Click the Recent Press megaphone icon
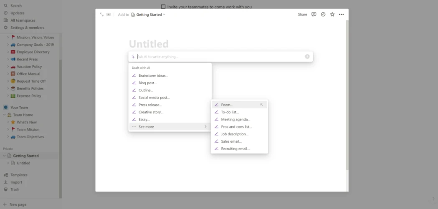This screenshot has width=438, height=209. pyautogui.click(x=13, y=59)
